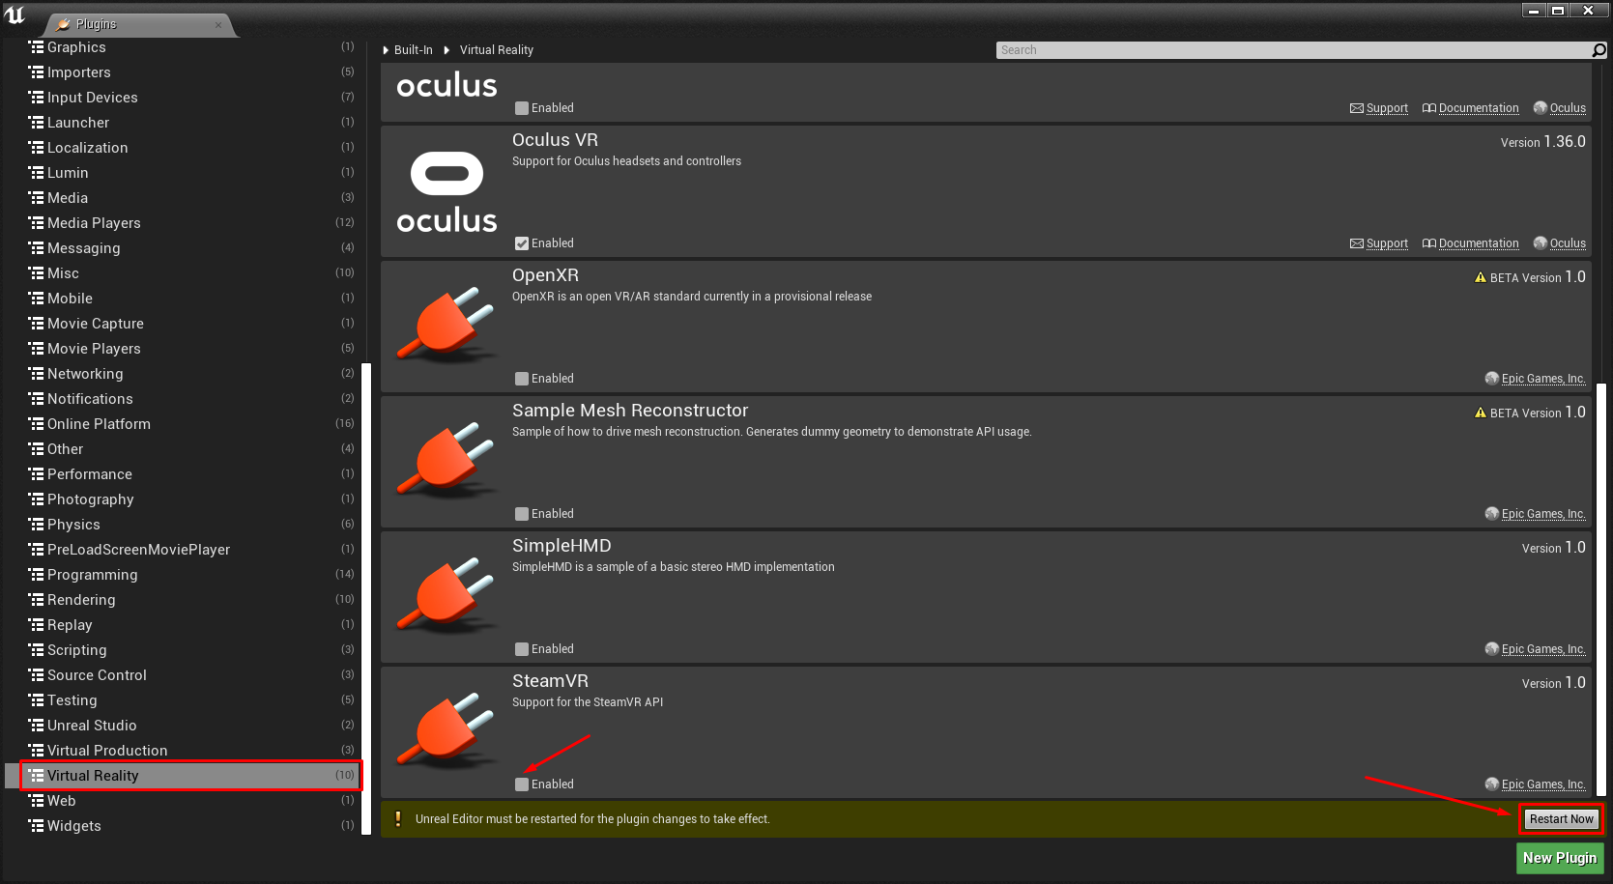The height and width of the screenshot is (884, 1613).
Task: Disable the Oculus VR plugin checkbox
Action: [522, 243]
